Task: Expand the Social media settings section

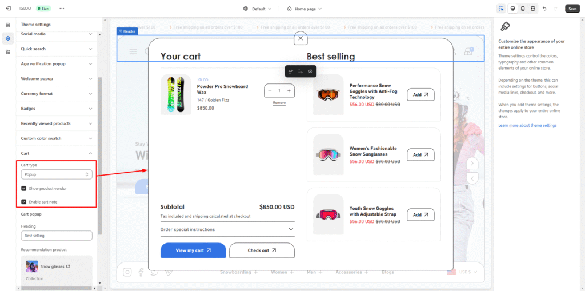Action: click(x=57, y=34)
